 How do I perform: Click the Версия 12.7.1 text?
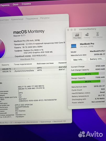(19, 36)
